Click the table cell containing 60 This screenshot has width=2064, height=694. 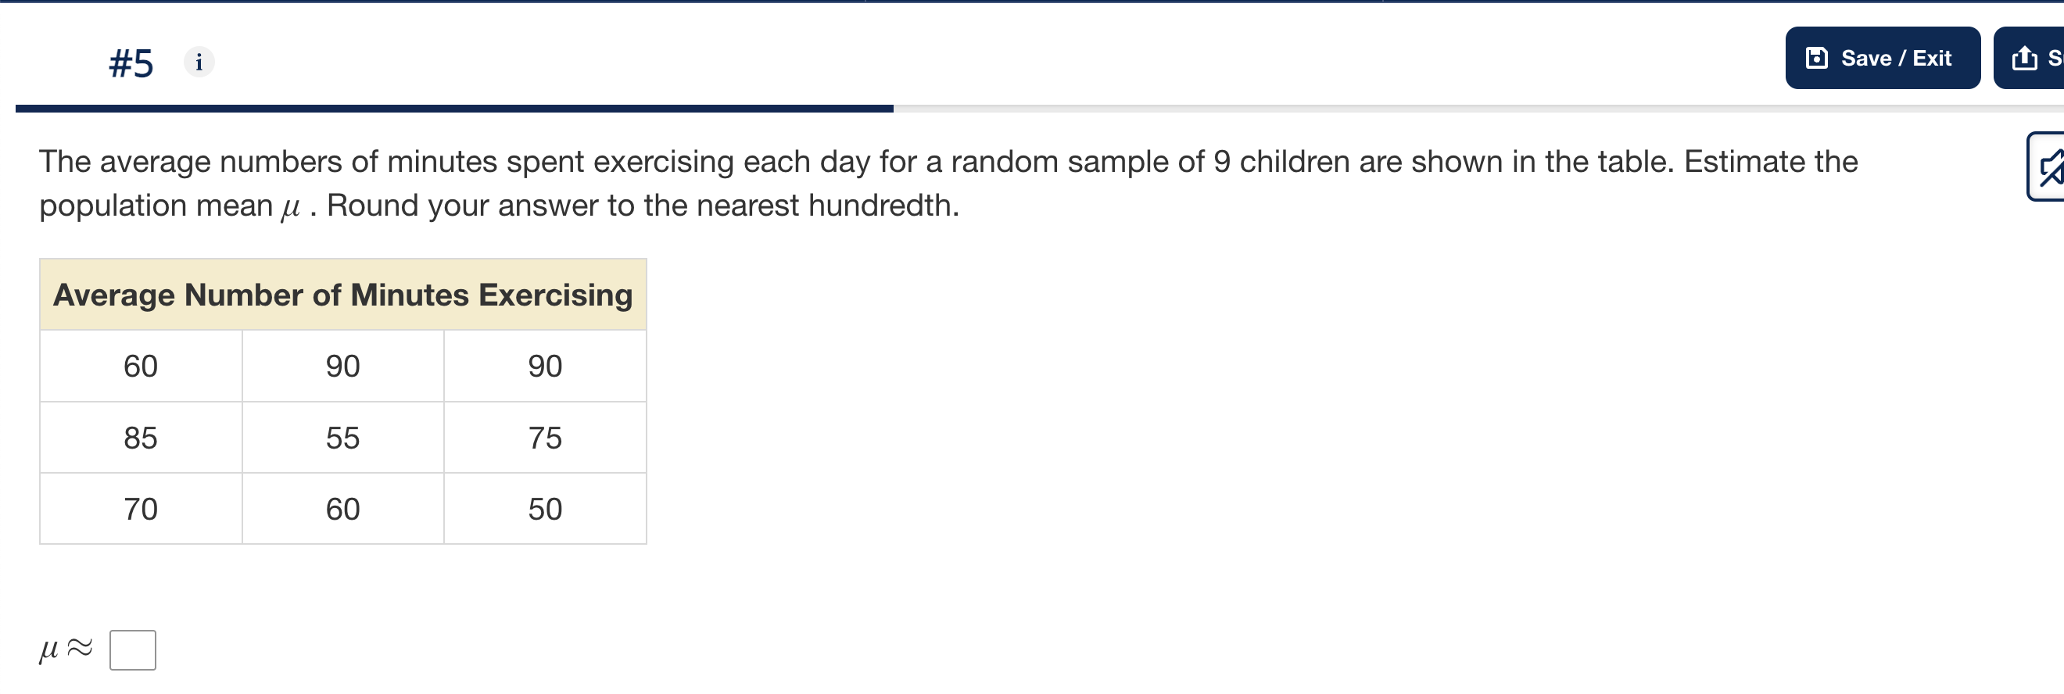pyautogui.click(x=140, y=365)
